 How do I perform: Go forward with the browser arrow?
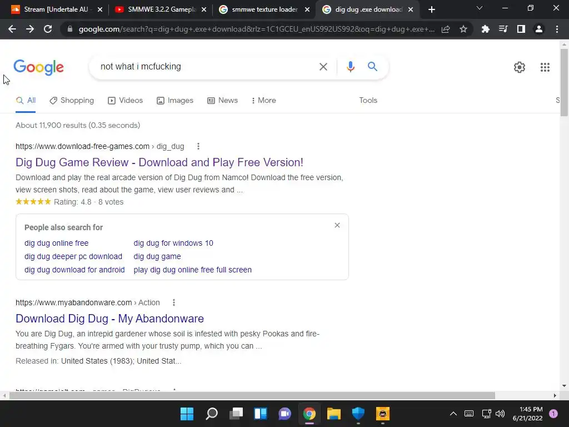coord(30,29)
